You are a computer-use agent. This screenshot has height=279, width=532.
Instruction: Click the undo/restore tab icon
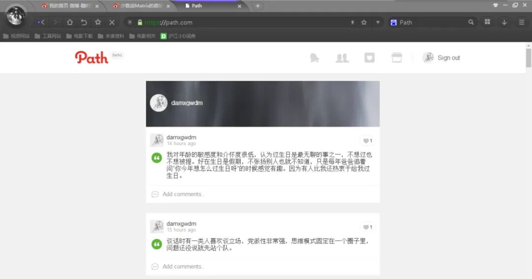point(84,22)
